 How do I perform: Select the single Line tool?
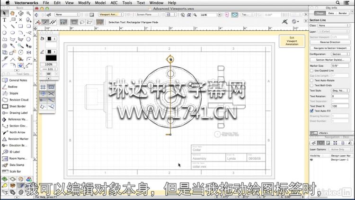click(x=4, y=27)
